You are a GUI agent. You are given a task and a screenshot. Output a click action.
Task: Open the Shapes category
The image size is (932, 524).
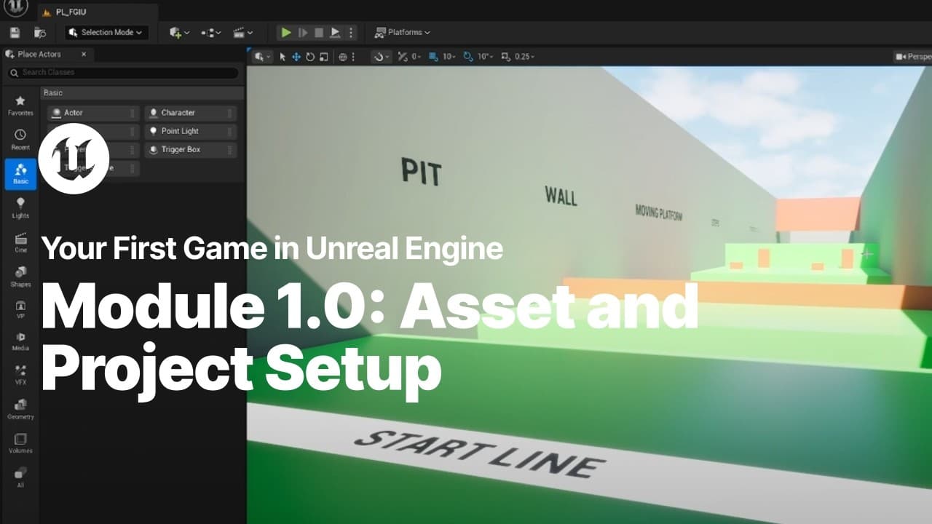pos(20,277)
